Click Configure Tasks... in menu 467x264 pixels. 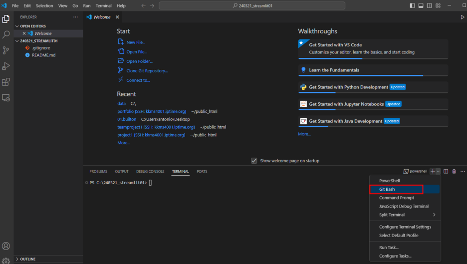pos(405,256)
